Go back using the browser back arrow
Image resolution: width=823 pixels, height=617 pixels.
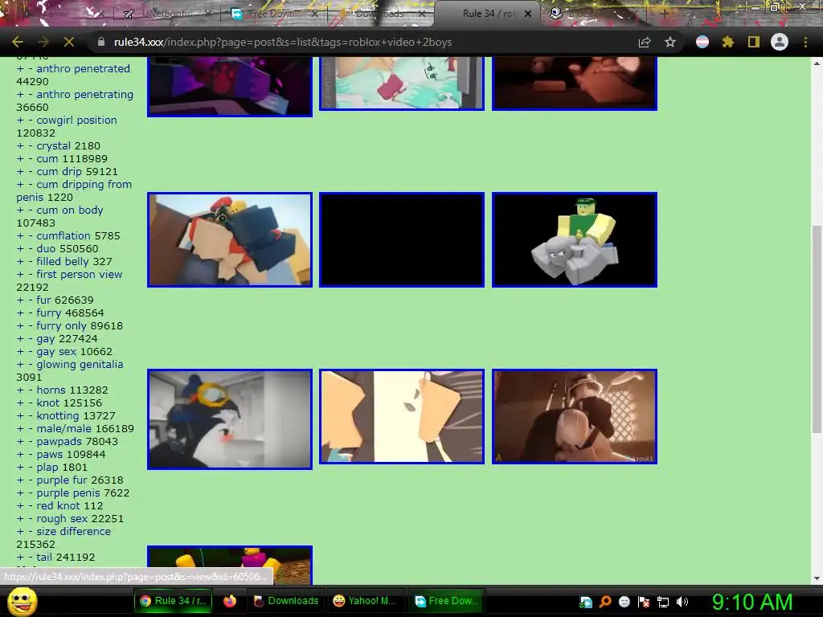(18, 42)
